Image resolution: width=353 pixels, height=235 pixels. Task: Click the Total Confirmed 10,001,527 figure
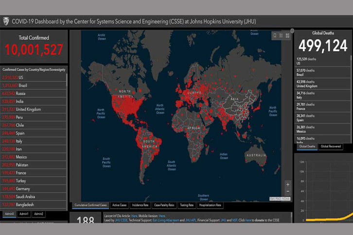pyautogui.click(x=34, y=50)
